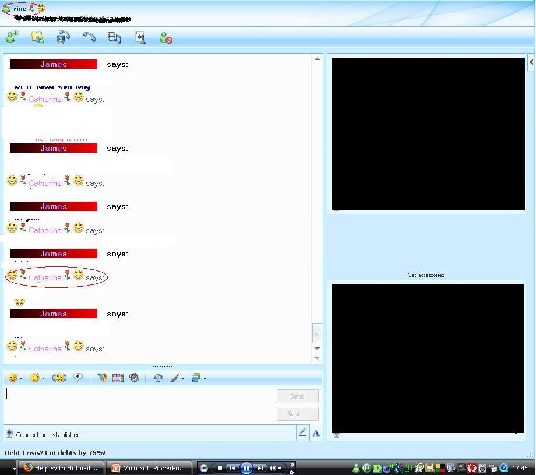The height and width of the screenshot is (475, 536).
Task: Click the invite a contact icon
Action: click(x=12, y=38)
